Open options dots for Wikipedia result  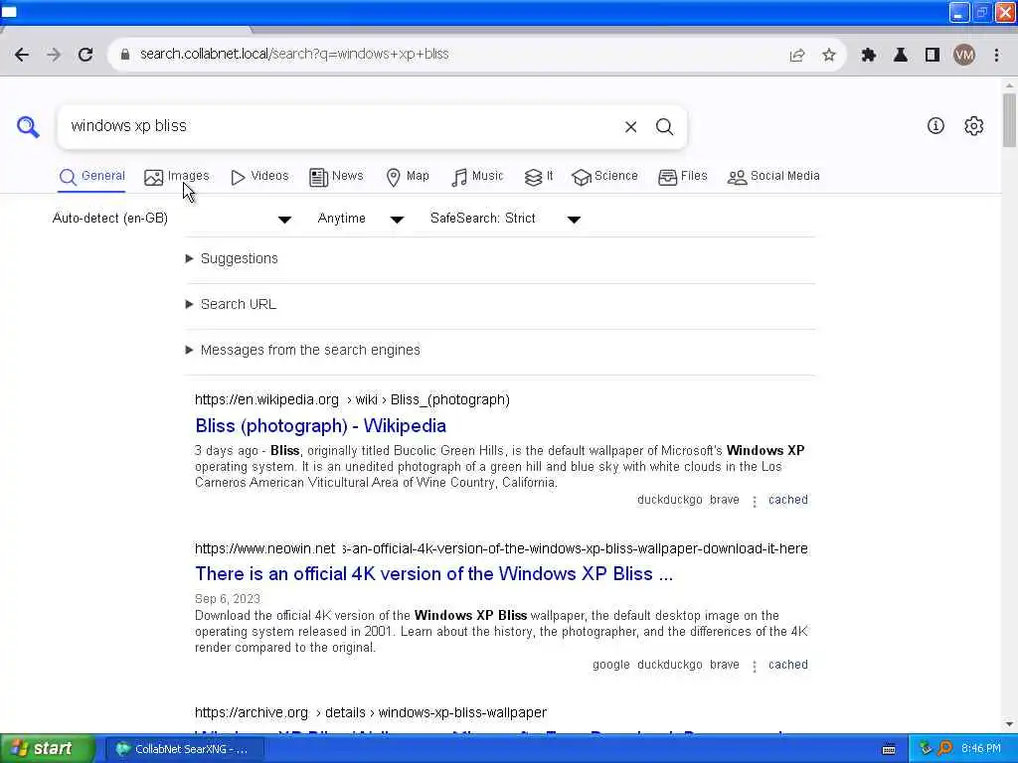[x=754, y=501]
